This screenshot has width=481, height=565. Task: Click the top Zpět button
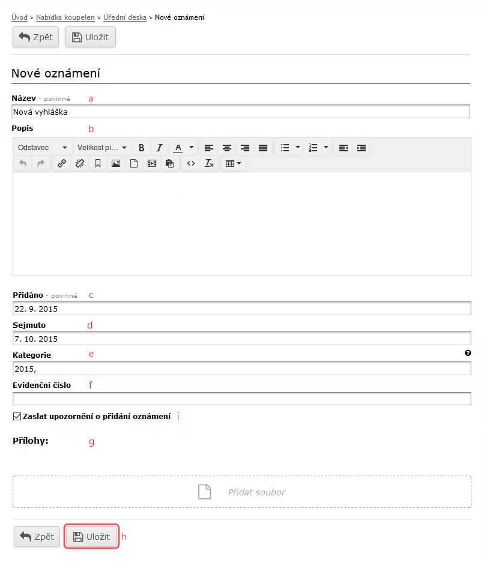click(x=36, y=37)
